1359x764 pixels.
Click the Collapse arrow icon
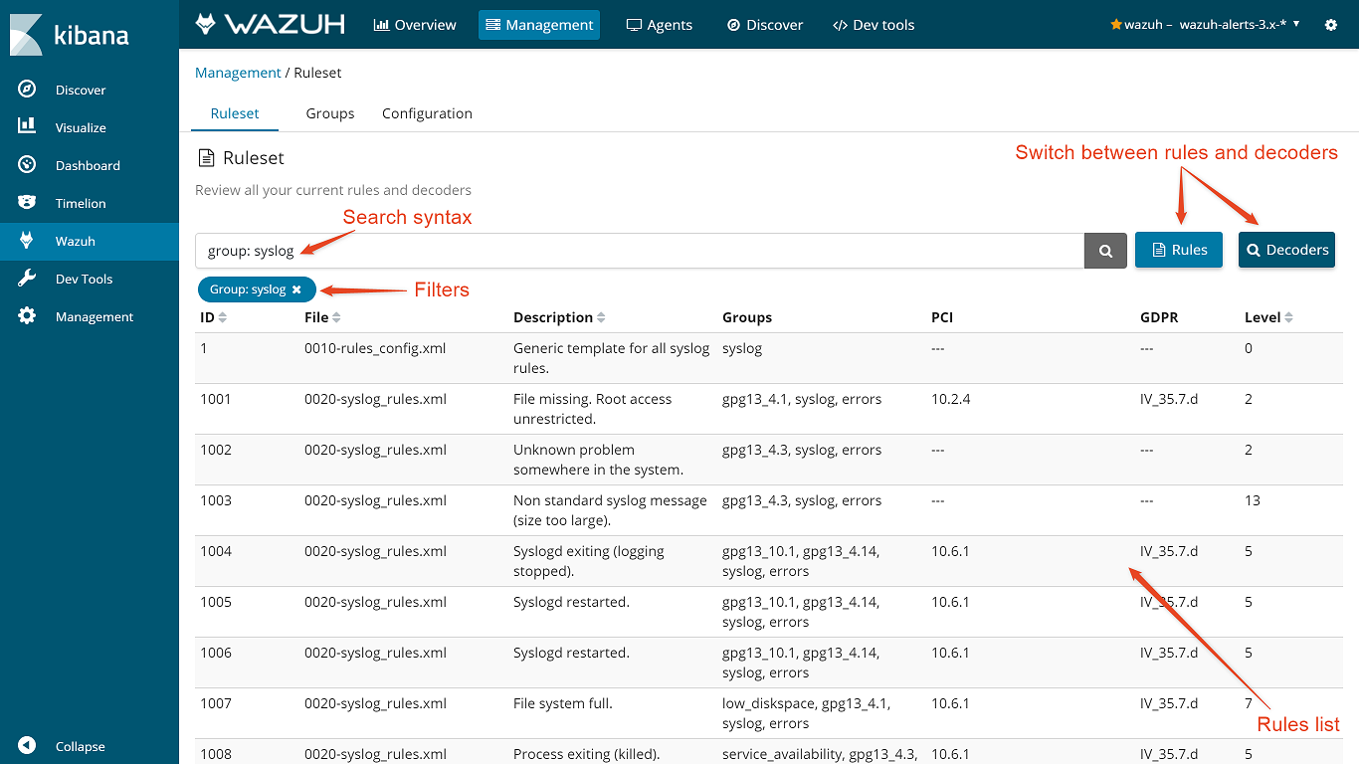coord(27,746)
